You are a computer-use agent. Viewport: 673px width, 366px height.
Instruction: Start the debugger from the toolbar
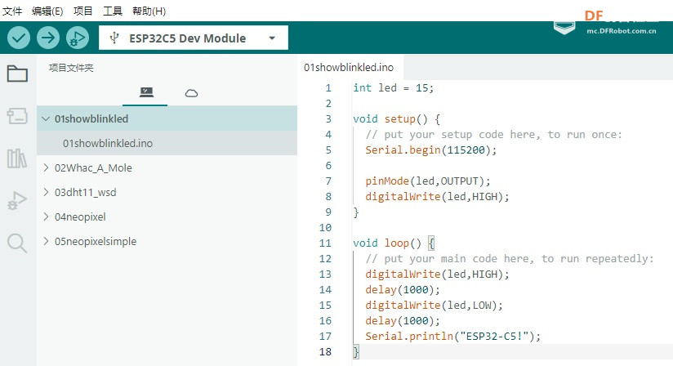77,38
